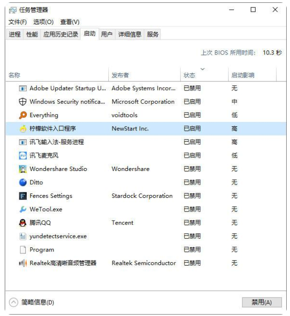Image resolution: width=290 pixels, height=316 pixels.
Task: Click the 10.3 秒 BIOS time value
Action: click(272, 53)
